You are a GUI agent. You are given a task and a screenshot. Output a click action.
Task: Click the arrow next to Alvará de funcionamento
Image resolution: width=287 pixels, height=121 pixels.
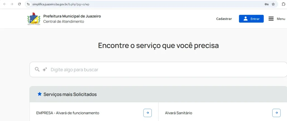[147, 113]
